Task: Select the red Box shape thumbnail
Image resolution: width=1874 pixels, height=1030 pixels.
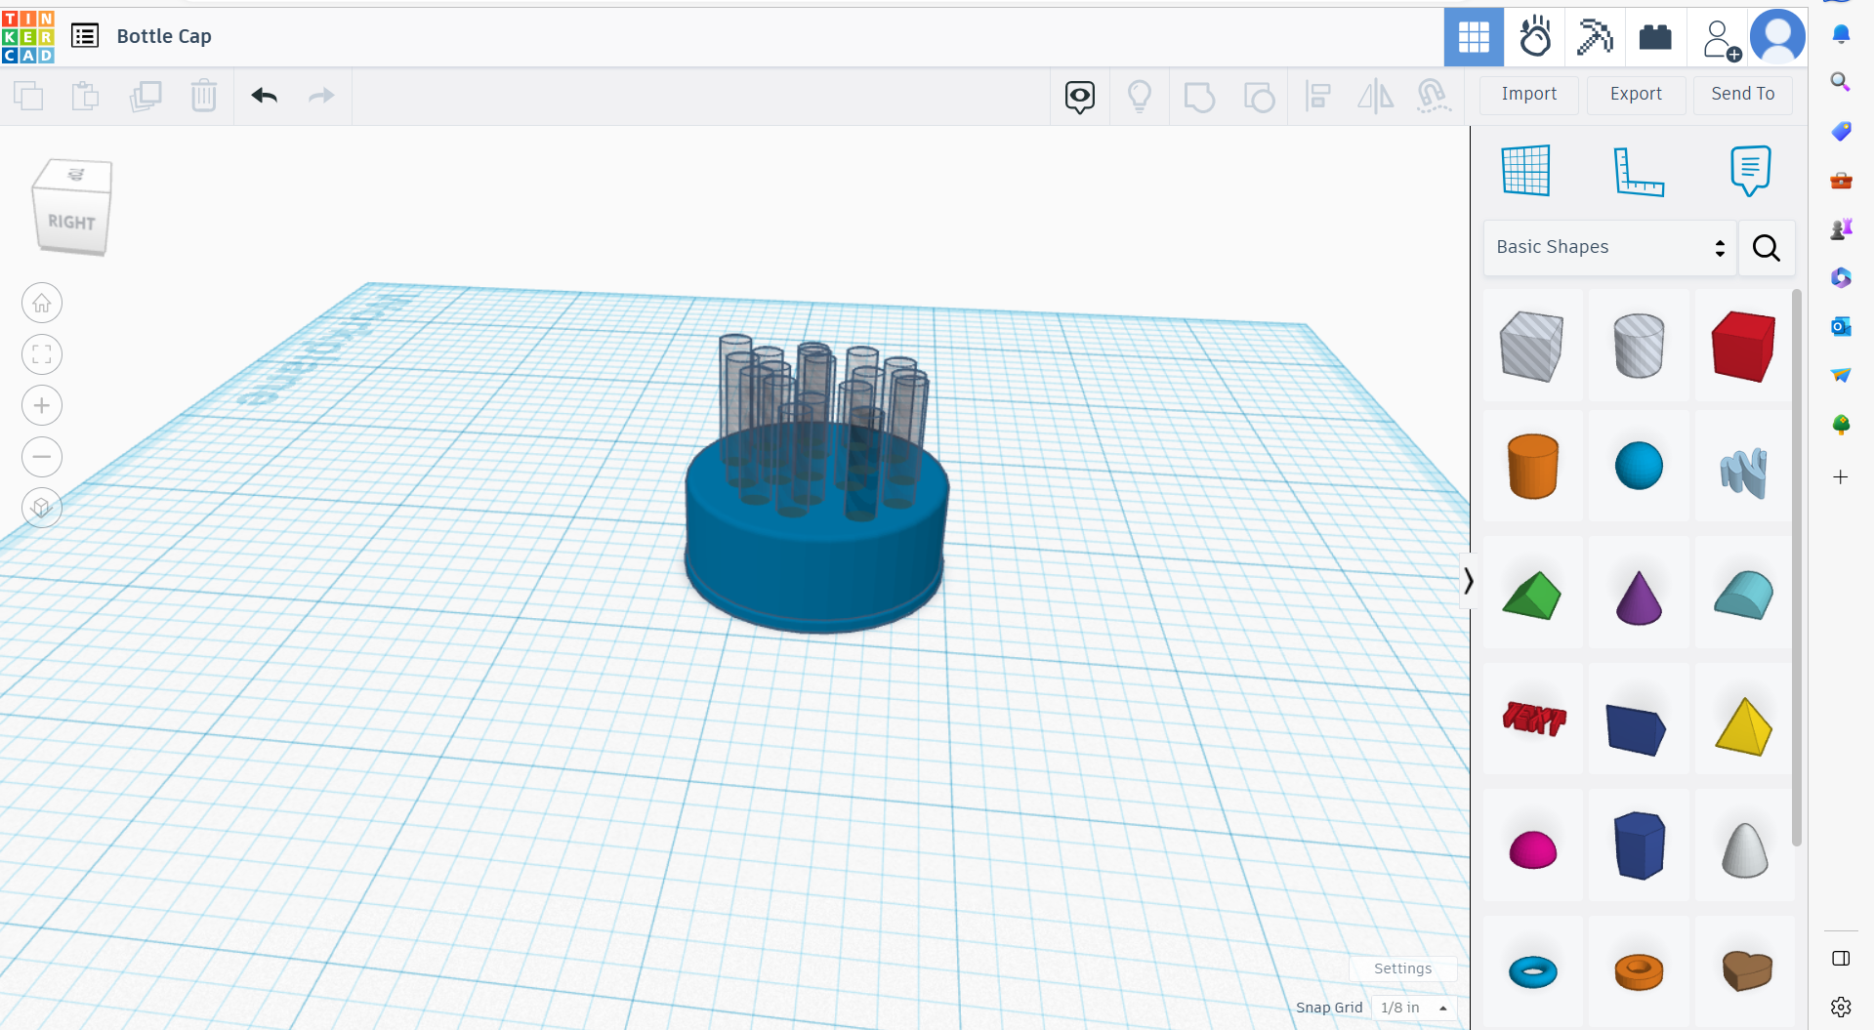Action: [x=1742, y=346]
